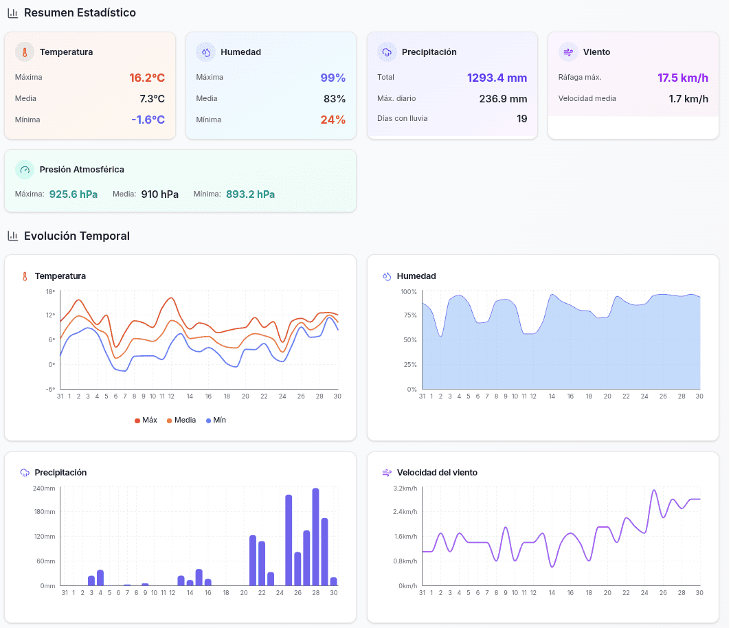Click the maximum pressure value 925.6 hPa
731x628 pixels.
point(74,194)
